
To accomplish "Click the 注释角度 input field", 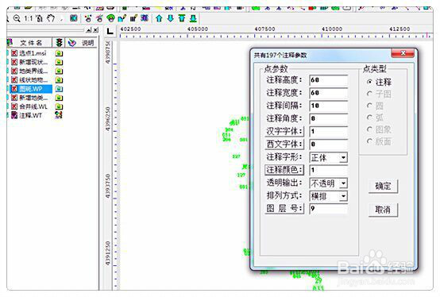I will pos(329,118).
